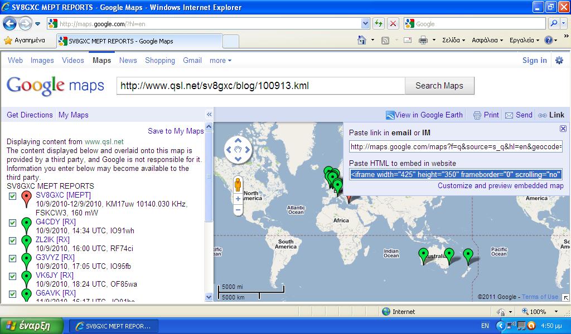This screenshot has width=571, height=334.
Task: Open the Web link in Google bar
Action: (x=15, y=60)
